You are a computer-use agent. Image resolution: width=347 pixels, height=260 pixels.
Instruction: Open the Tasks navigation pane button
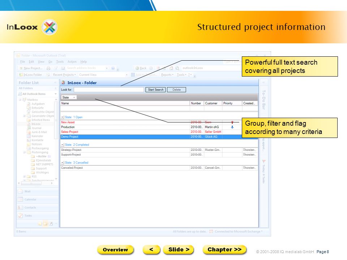tap(37, 216)
